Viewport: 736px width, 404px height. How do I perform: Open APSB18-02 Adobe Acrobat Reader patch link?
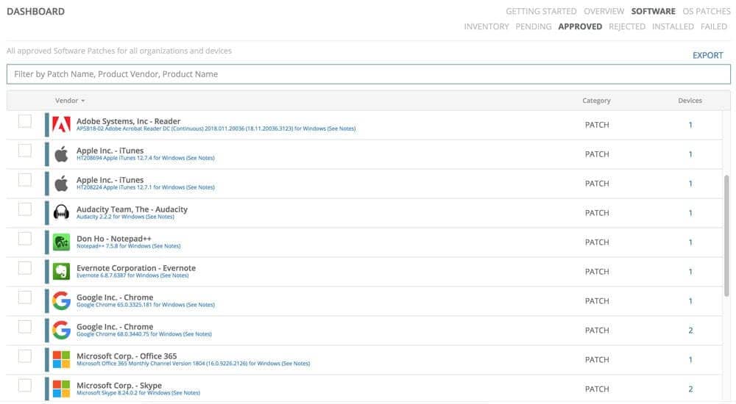pyautogui.click(x=216, y=129)
